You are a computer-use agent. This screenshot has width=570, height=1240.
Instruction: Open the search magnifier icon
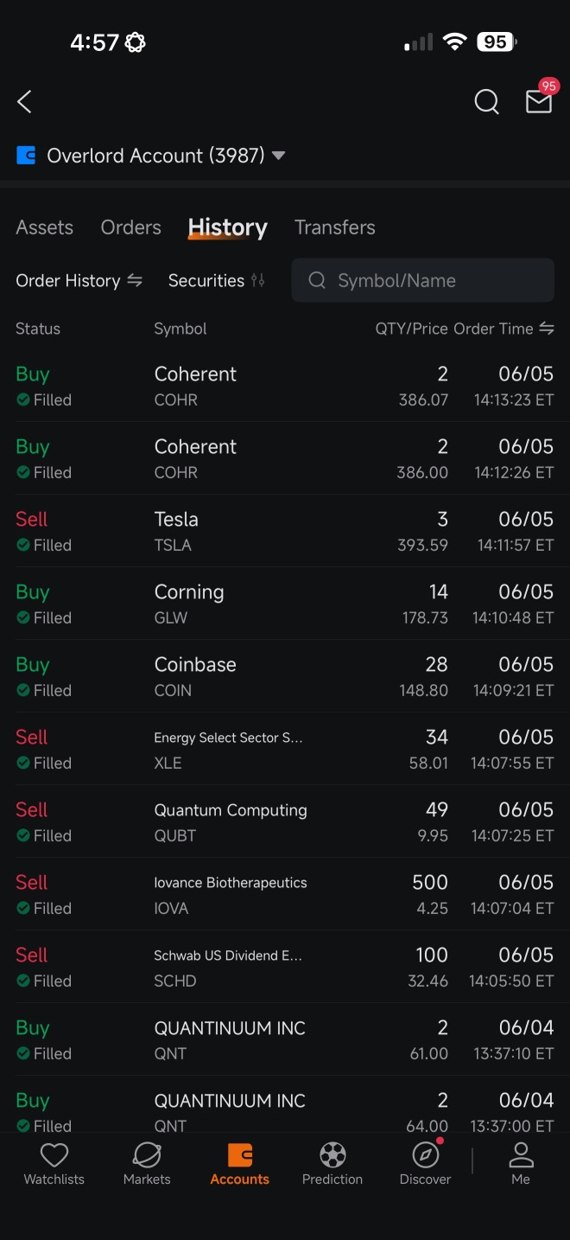pos(487,102)
